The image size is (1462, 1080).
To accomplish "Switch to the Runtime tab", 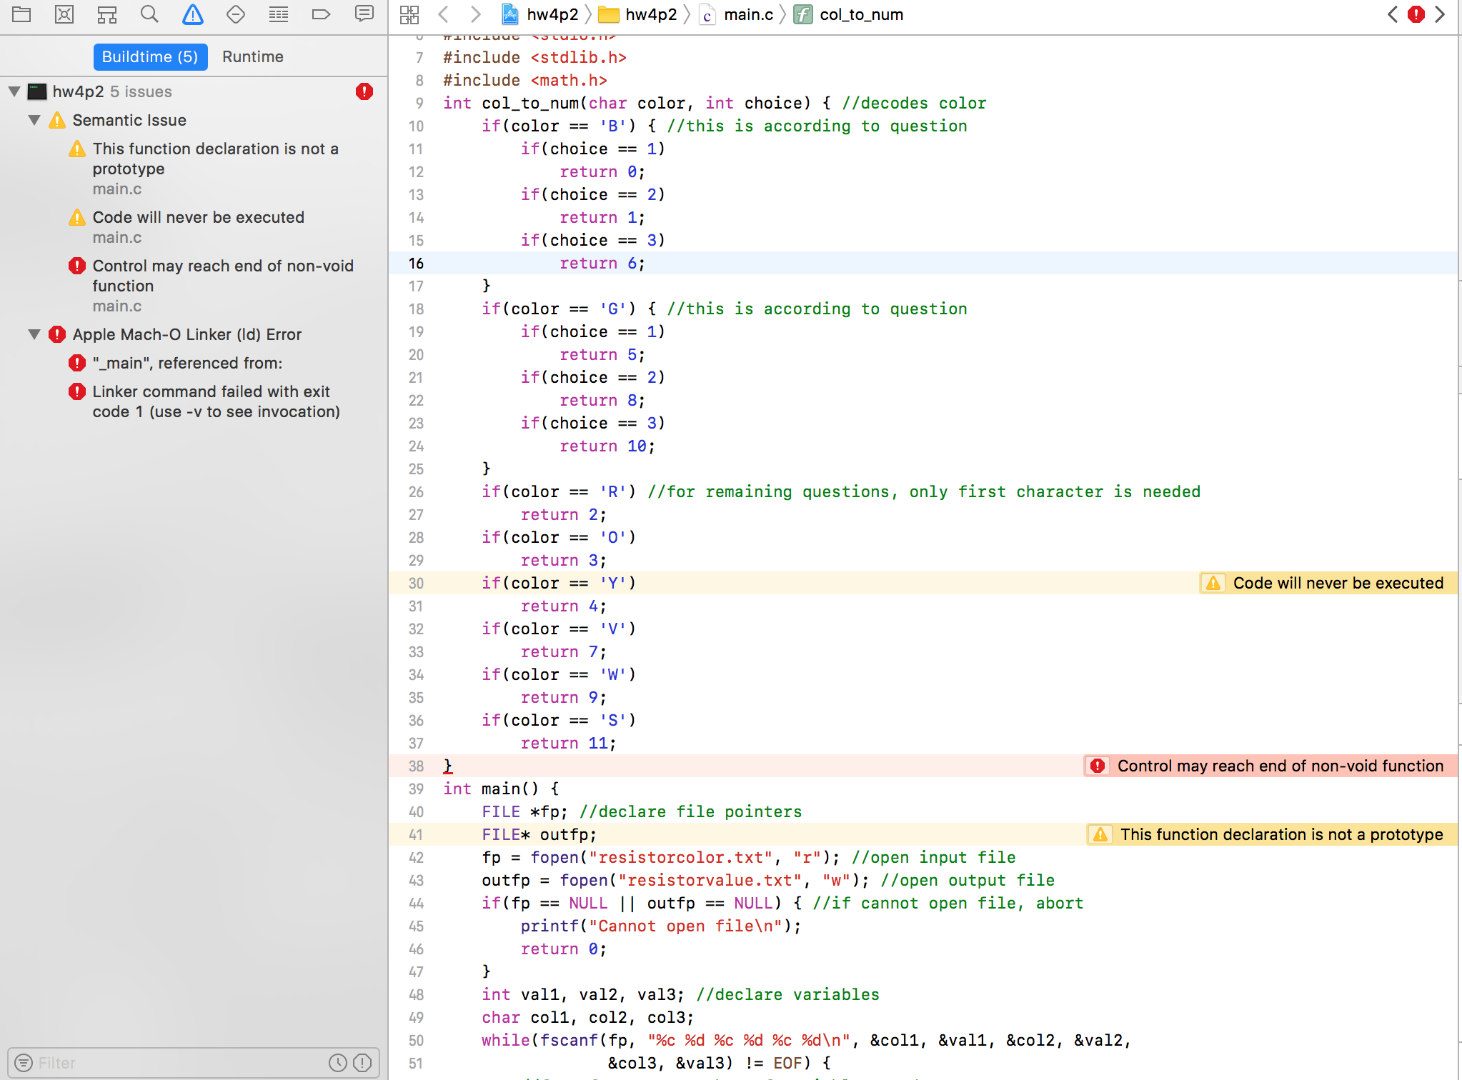I will [253, 57].
